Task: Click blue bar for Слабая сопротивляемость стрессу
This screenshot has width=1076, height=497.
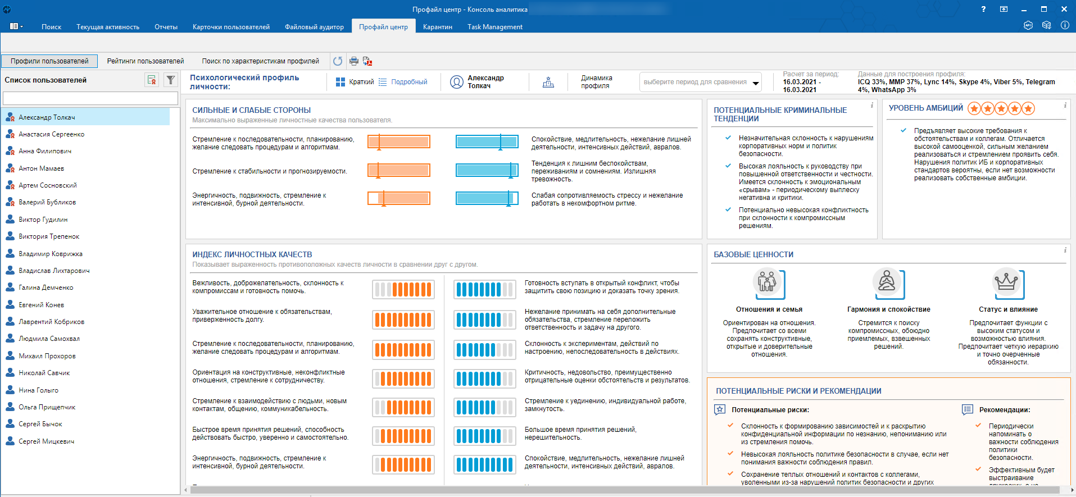Action: pyautogui.click(x=487, y=198)
